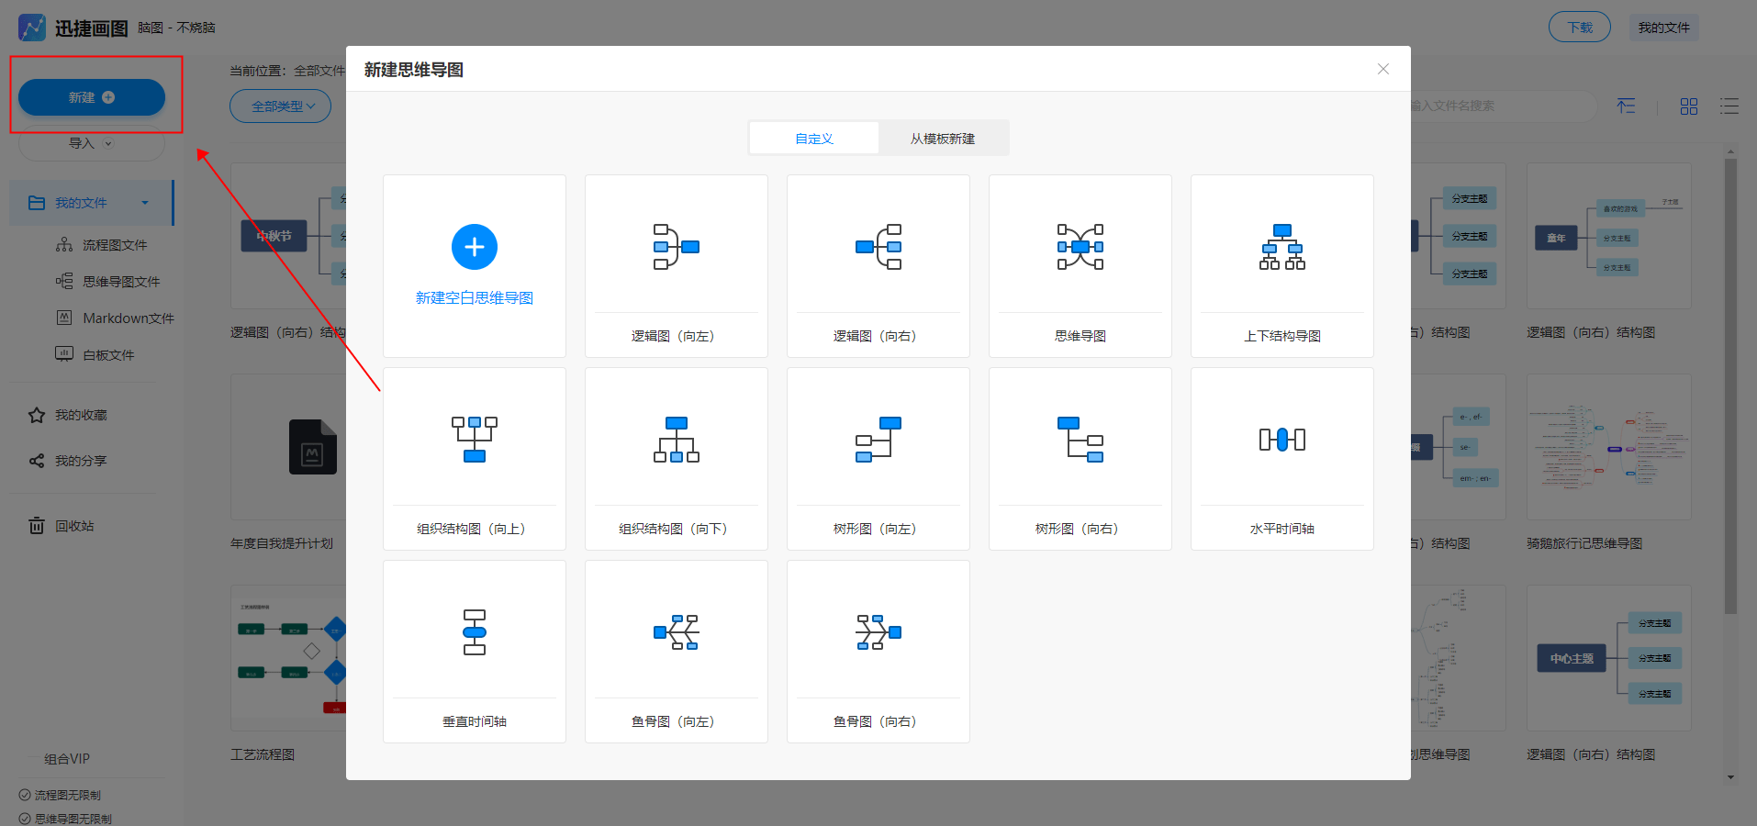Collapse the 我的文件 folder tree
1757x826 pixels.
(x=145, y=203)
